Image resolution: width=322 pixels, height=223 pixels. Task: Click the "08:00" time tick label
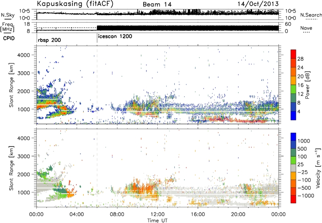click(117, 215)
